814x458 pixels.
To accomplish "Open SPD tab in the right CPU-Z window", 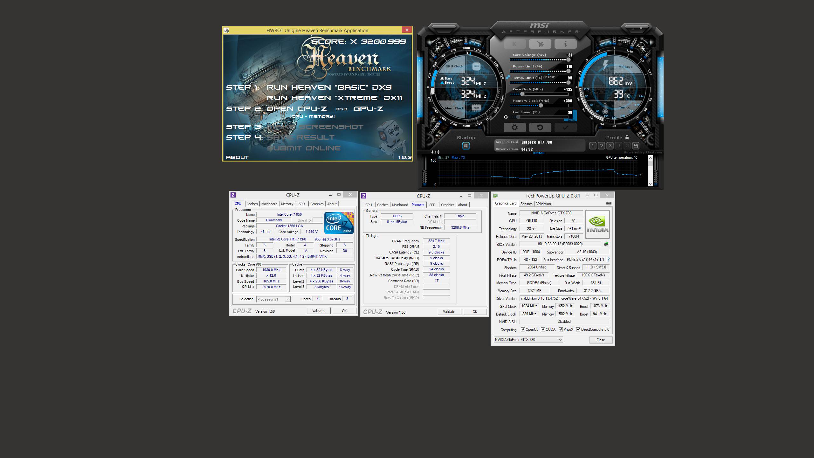I will (x=432, y=205).
